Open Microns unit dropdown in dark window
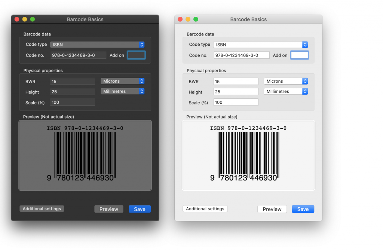The height and width of the screenshot is (250, 383). [x=122, y=81]
